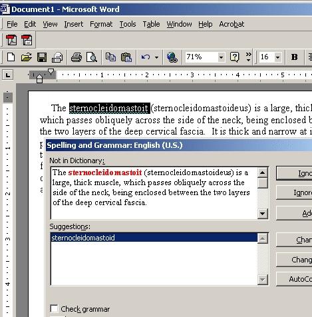Viewport: 312px width, 317px height.
Task: Click the Ignore button in spelling dialog
Action: click(x=294, y=173)
